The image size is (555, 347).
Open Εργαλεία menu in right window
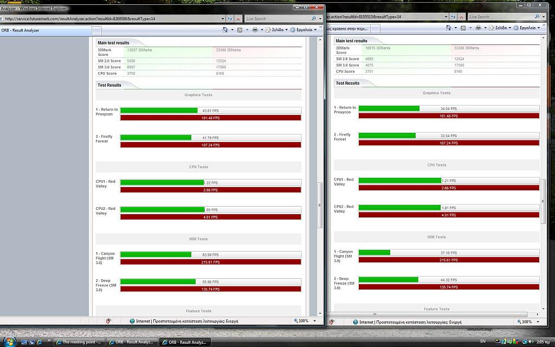coord(527,28)
